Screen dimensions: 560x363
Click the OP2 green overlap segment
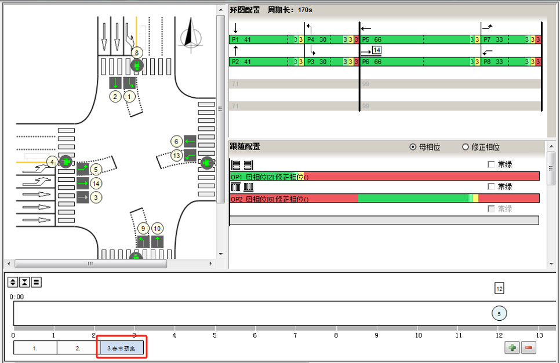[412, 199]
